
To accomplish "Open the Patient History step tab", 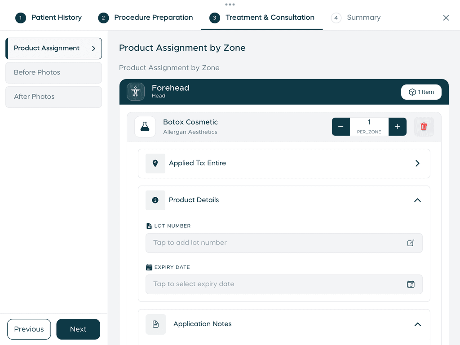I will tap(49, 18).
